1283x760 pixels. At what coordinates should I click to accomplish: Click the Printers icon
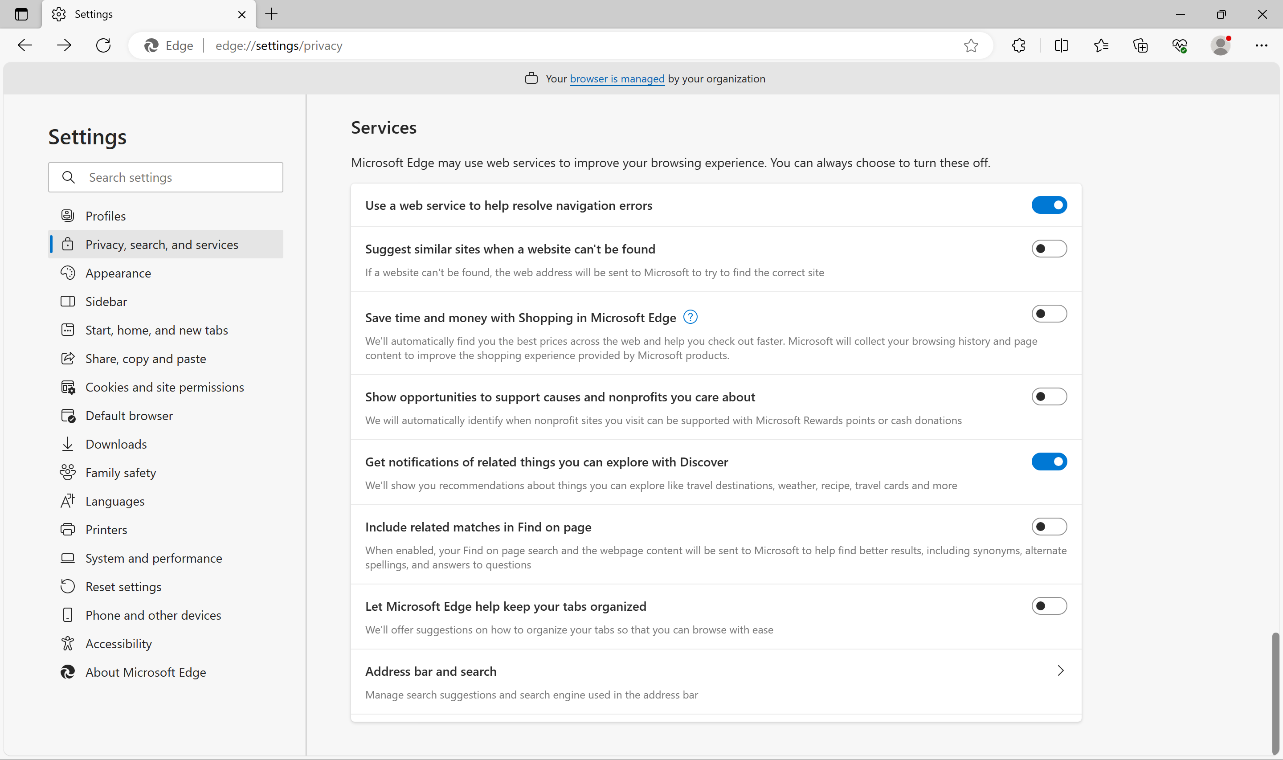point(68,529)
